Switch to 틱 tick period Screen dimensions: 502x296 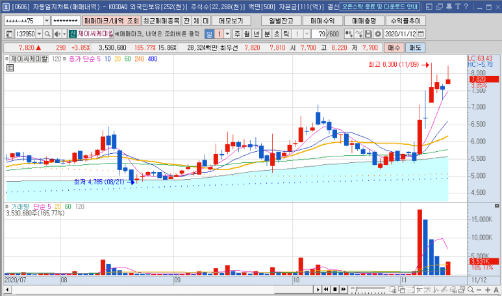[x=286, y=34]
